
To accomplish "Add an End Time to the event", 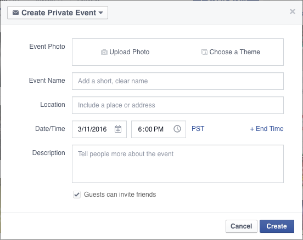I will [x=267, y=129].
